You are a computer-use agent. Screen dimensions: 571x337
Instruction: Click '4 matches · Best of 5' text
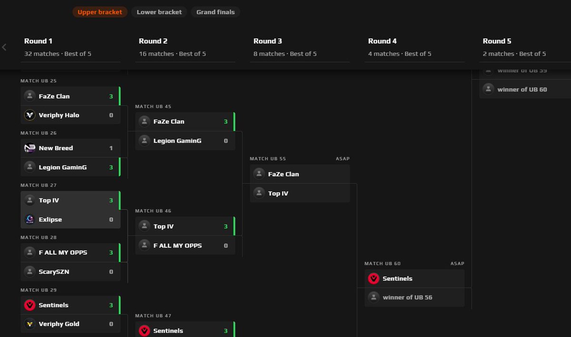pyautogui.click(x=400, y=54)
